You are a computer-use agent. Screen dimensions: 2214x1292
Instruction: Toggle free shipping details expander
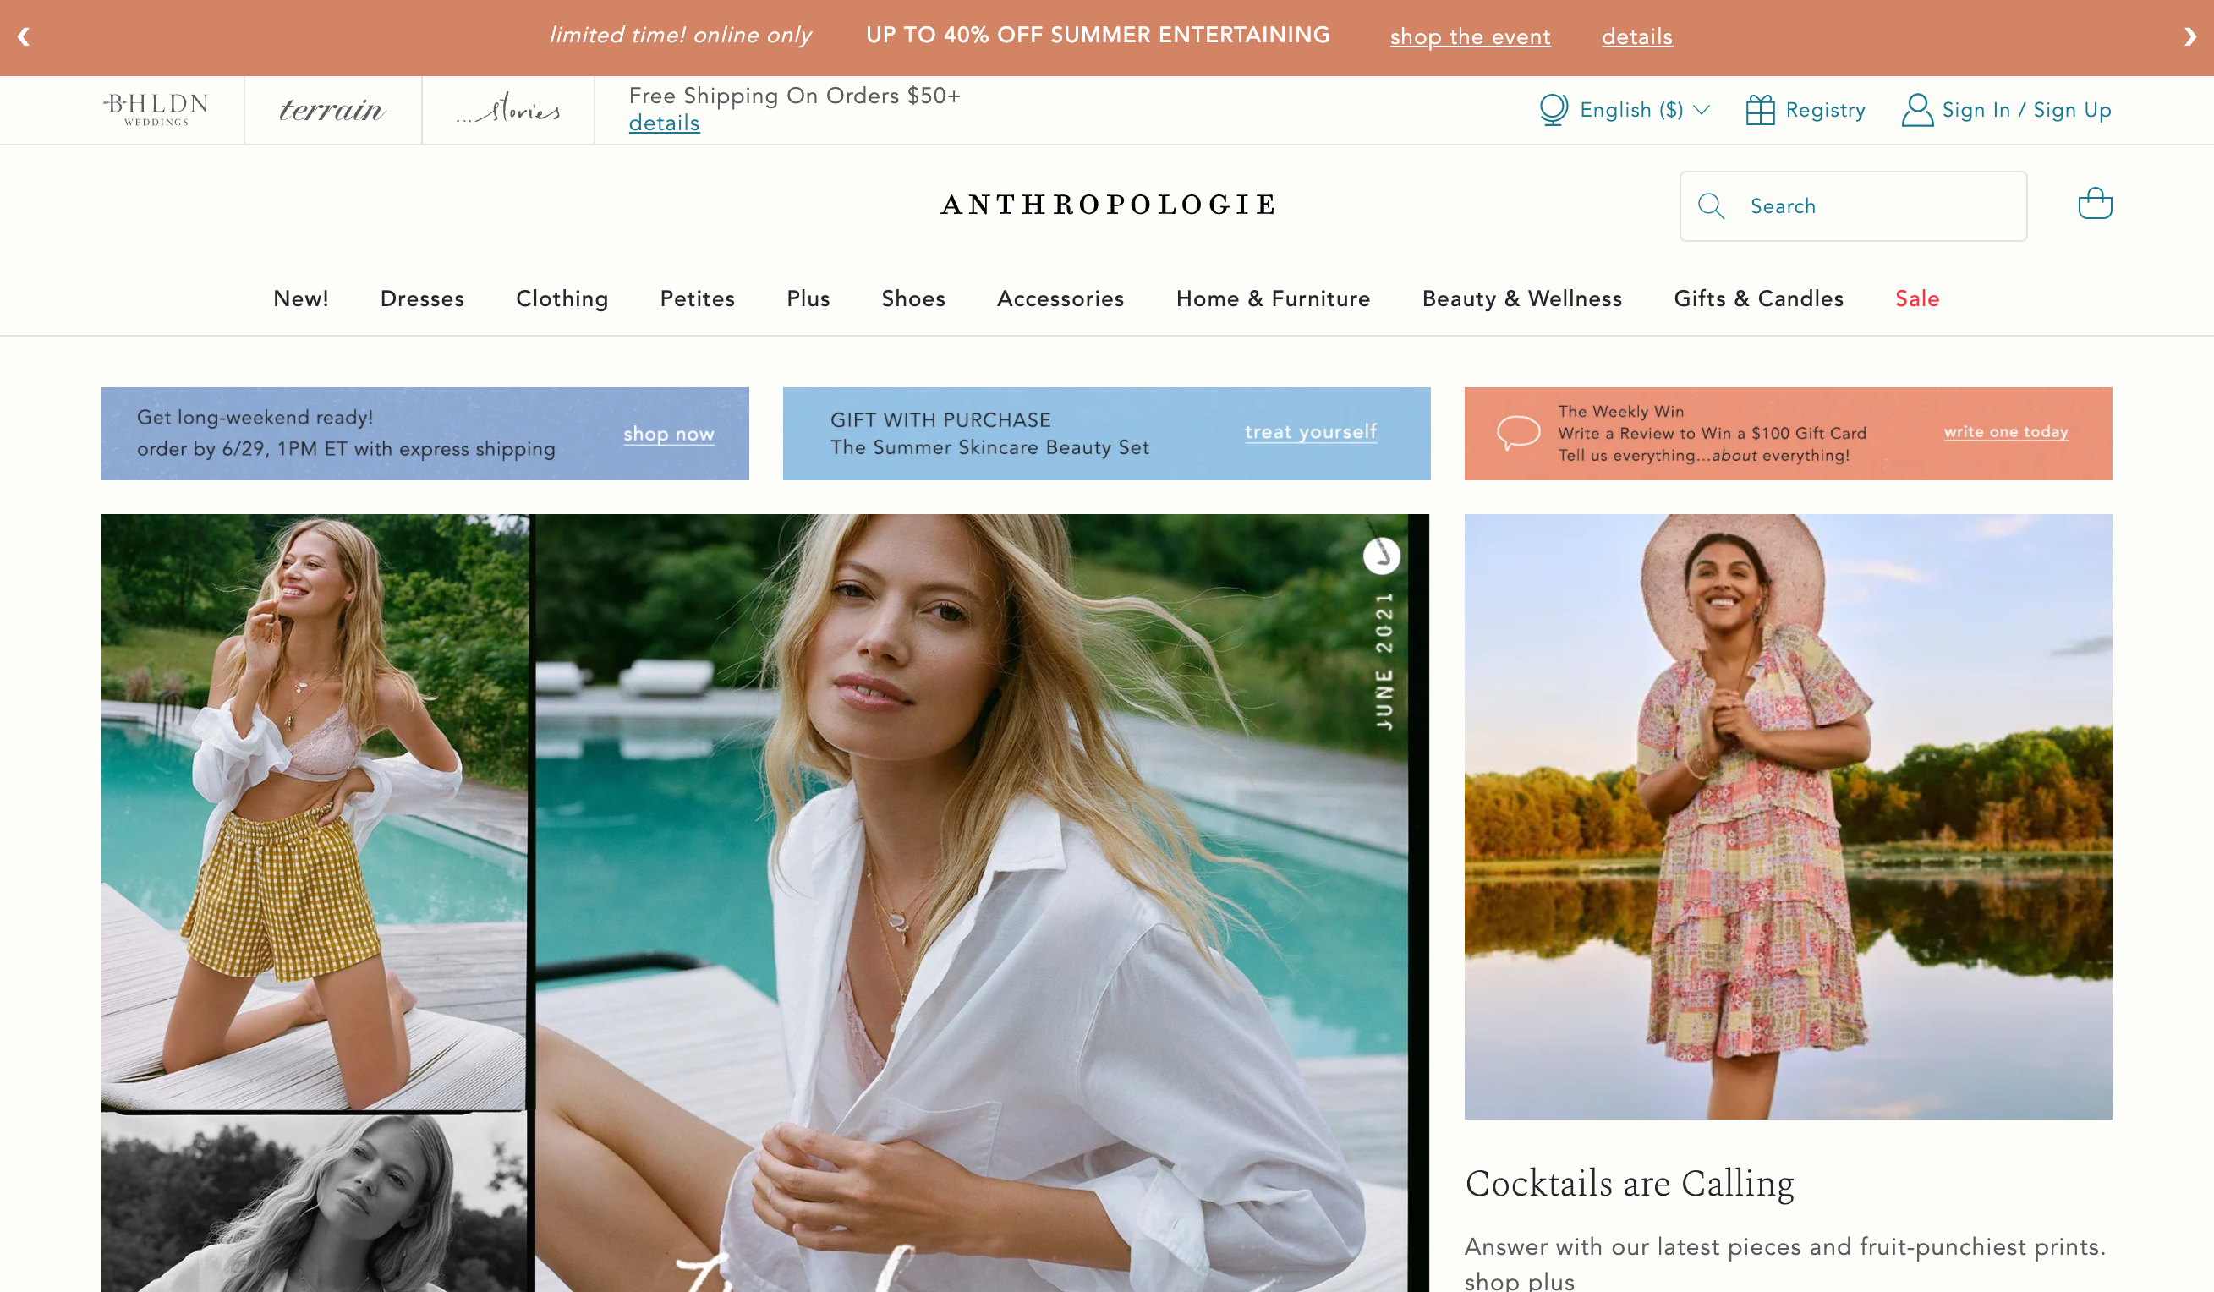(664, 123)
